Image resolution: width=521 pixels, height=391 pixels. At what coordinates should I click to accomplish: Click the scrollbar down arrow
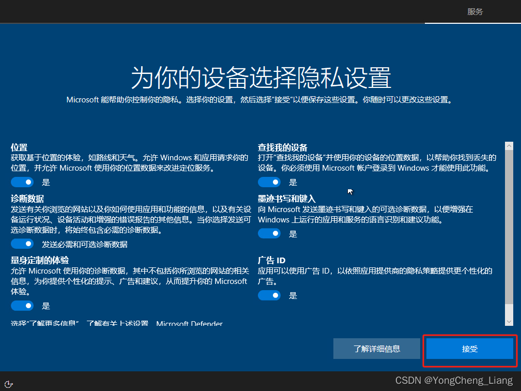click(x=509, y=322)
